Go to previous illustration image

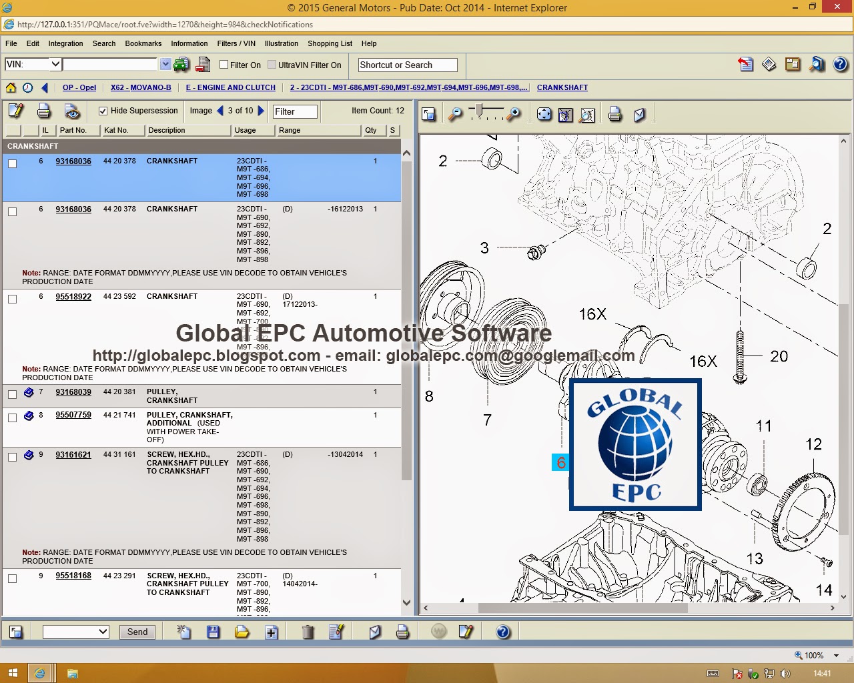pyautogui.click(x=220, y=111)
